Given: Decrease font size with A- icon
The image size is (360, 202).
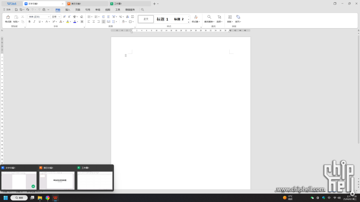Looking at the screenshot, I should [69, 17].
